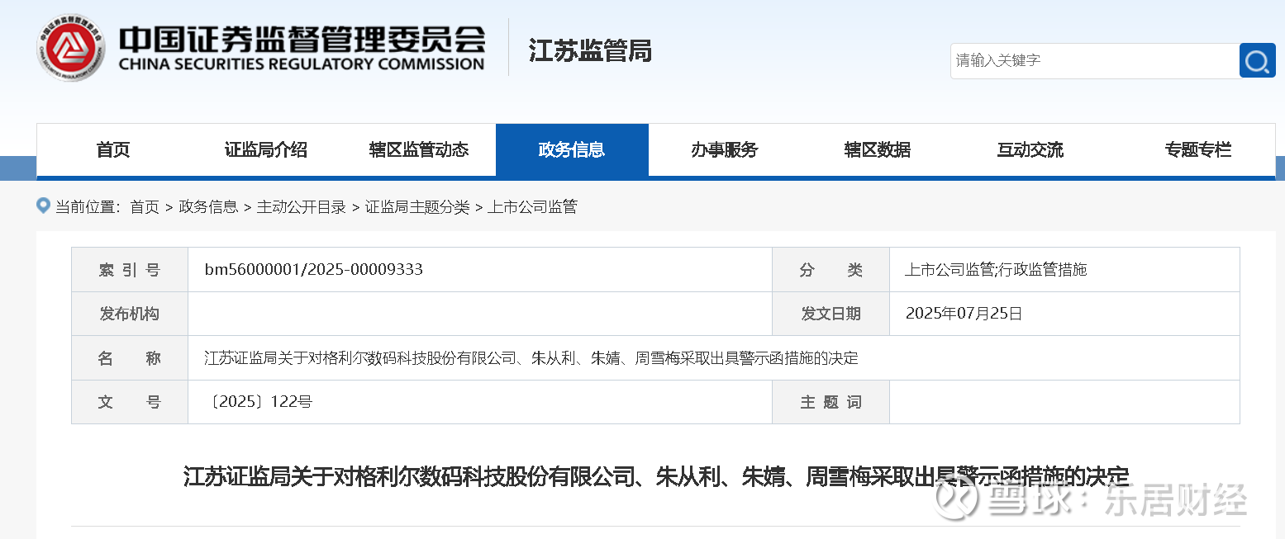The image size is (1285, 539).
Task: Click the bold article headline below the table
Action: pos(655,476)
